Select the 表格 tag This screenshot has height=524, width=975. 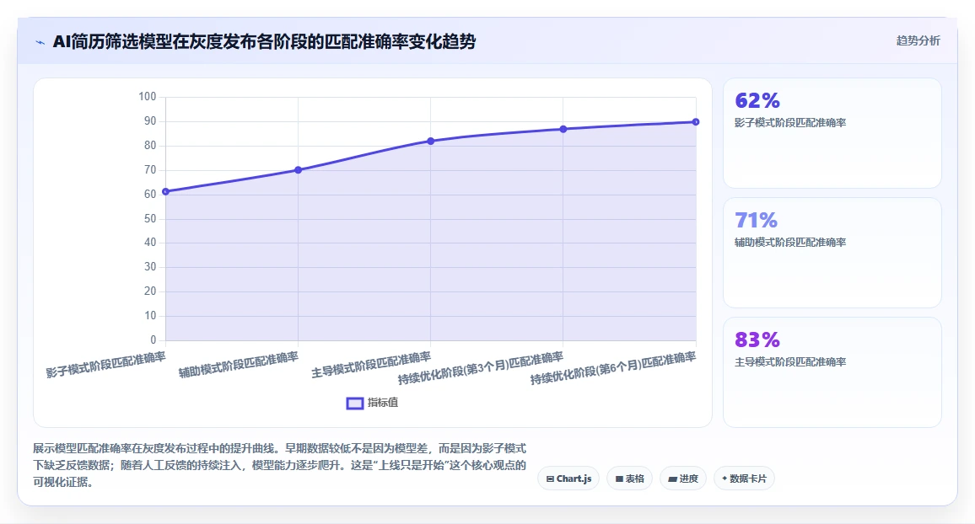click(x=629, y=479)
